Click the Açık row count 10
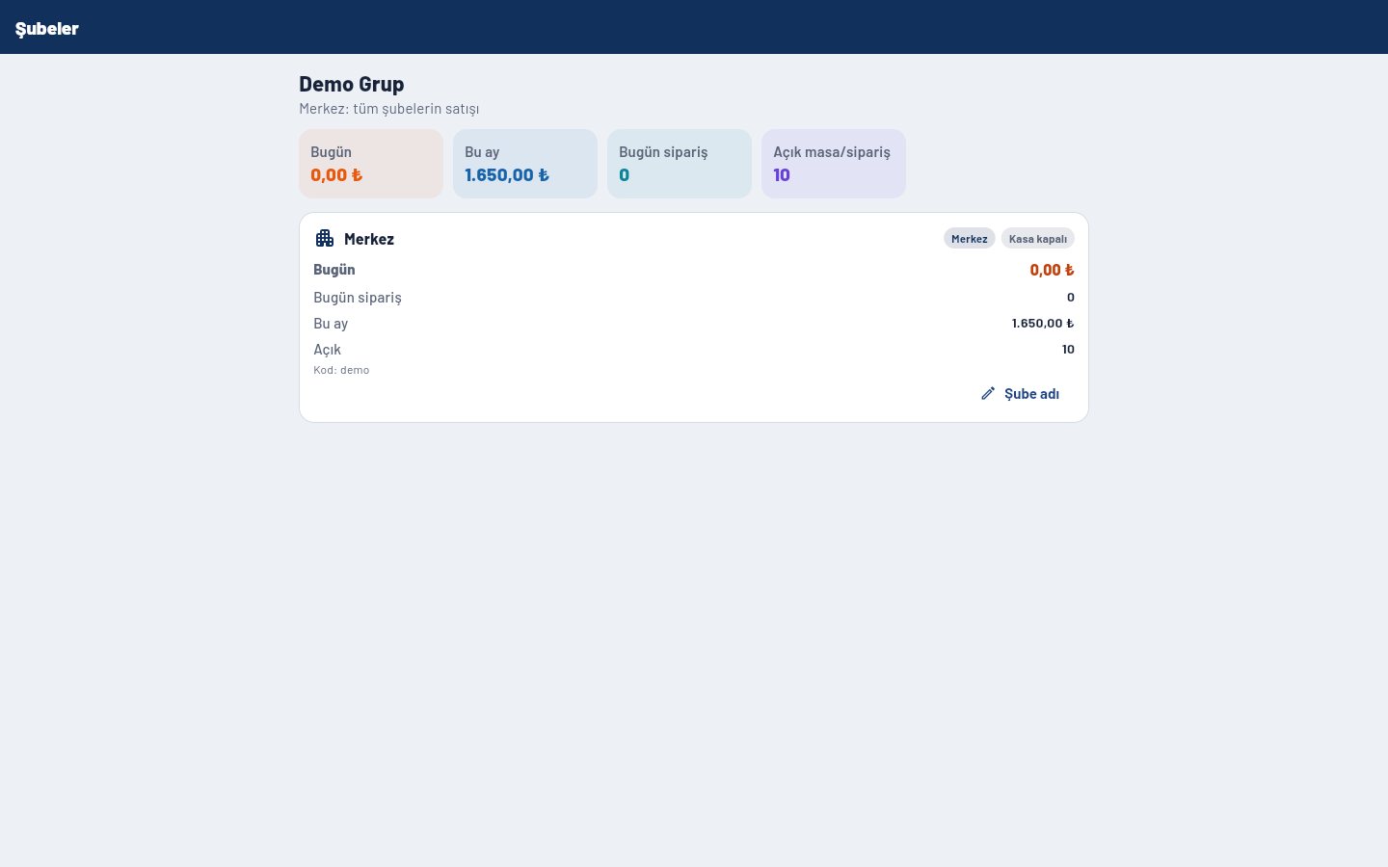This screenshot has height=867, width=1388. 1068,349
